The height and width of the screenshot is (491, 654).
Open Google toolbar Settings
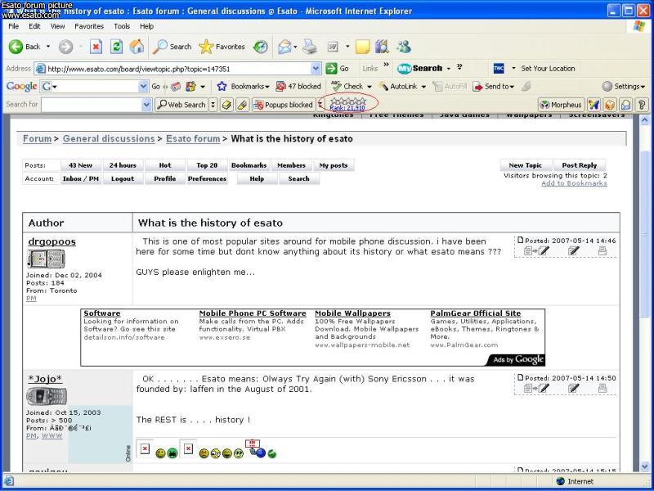pyautogui.click(x=624, y=87)
